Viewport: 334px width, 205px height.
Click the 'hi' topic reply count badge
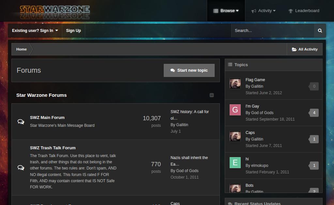[314, 166]
